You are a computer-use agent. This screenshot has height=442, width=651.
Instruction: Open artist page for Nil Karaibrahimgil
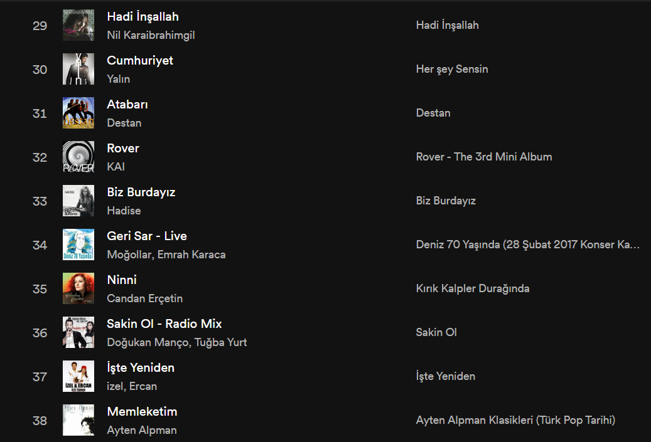coord(151,35)
